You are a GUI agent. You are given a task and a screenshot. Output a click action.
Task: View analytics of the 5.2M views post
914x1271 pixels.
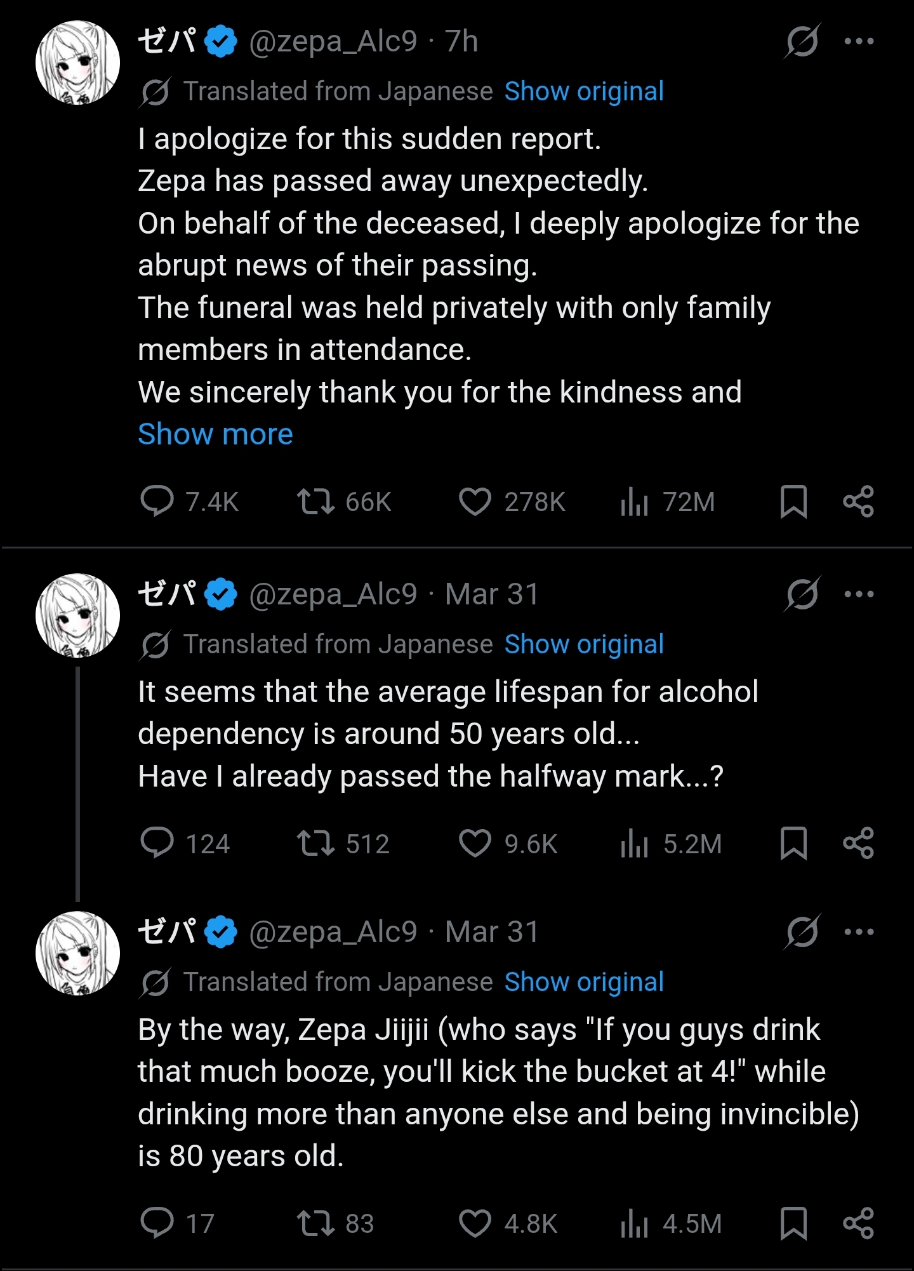(634, 843)
